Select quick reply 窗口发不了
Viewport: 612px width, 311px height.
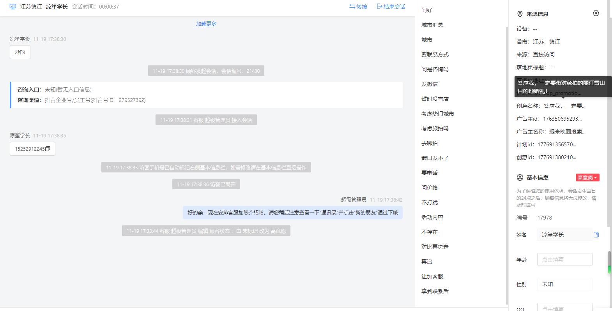click(x=435, y=158)
